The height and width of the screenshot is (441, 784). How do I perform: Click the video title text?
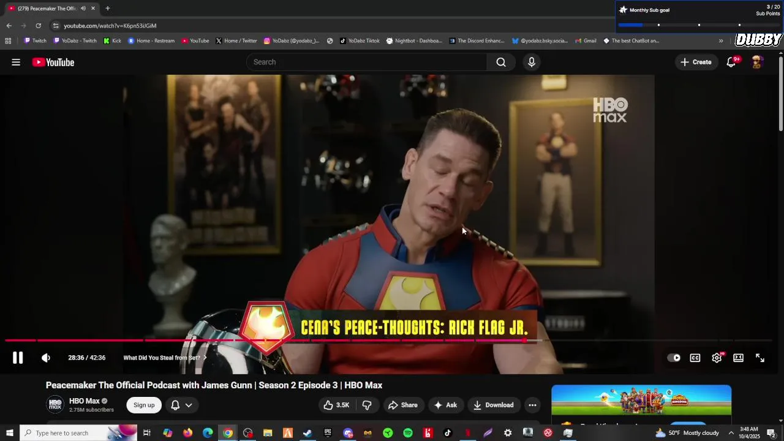pos(214,385)
